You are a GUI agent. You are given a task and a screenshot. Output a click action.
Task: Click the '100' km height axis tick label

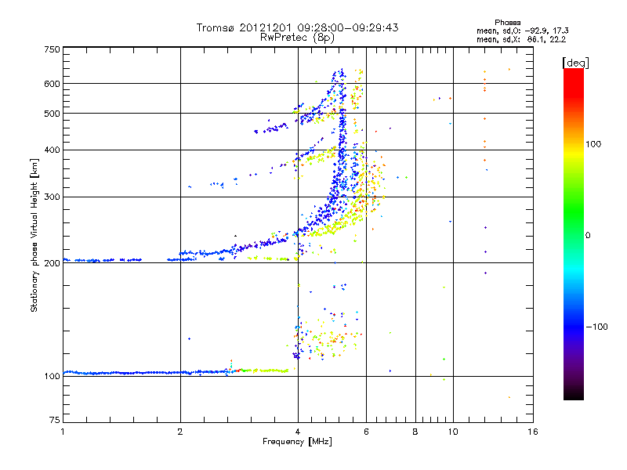click(x=53, y=377)
